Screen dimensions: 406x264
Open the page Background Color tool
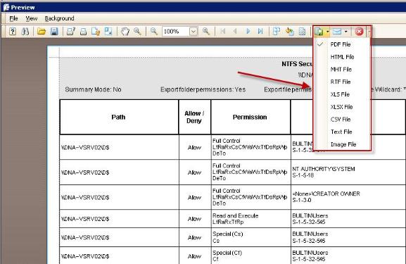click(x=289, y=32)
